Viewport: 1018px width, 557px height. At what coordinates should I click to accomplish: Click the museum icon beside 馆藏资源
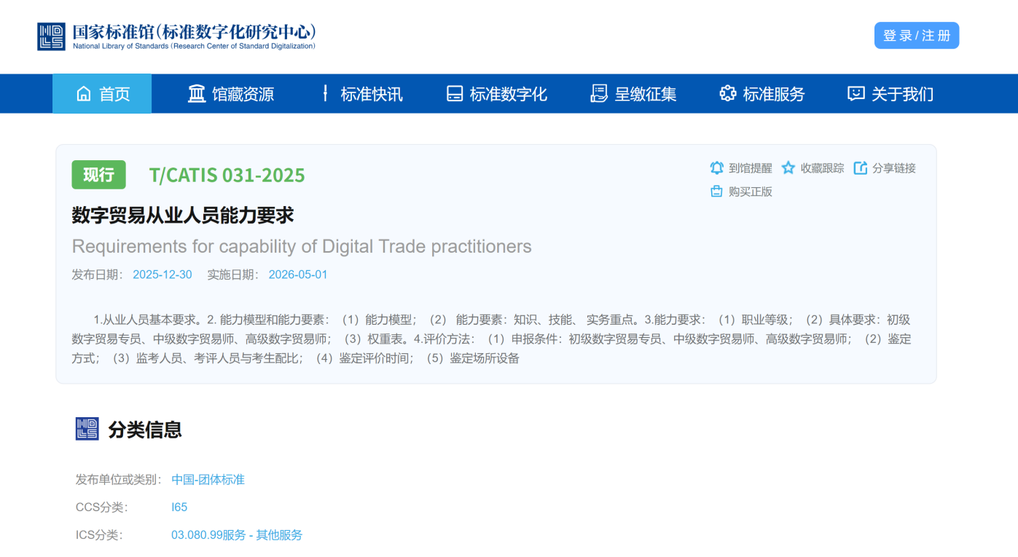point(197,94)
